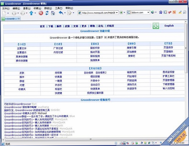This screenshot has height=146, width=189.
Task: Open the 查看(V) menu
Action: [27, 9]
